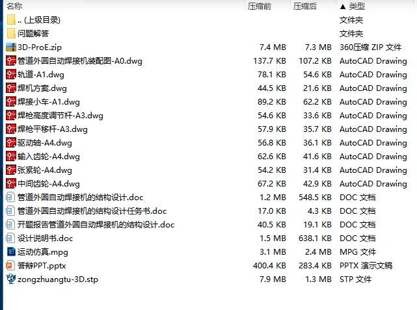Select the file name 运动仿真.mpg
417x310 pixels.
pyautogui.click(x=43, y=252)
